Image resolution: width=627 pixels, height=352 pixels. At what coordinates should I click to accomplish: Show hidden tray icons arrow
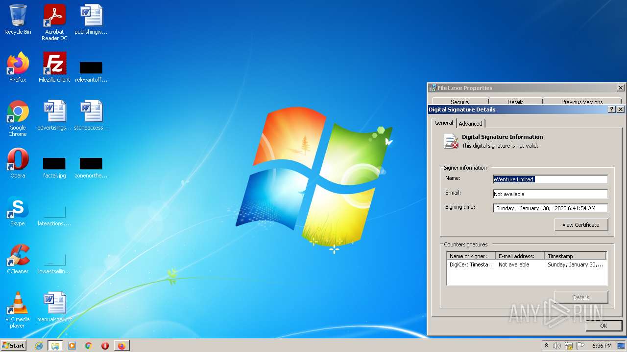546,346
